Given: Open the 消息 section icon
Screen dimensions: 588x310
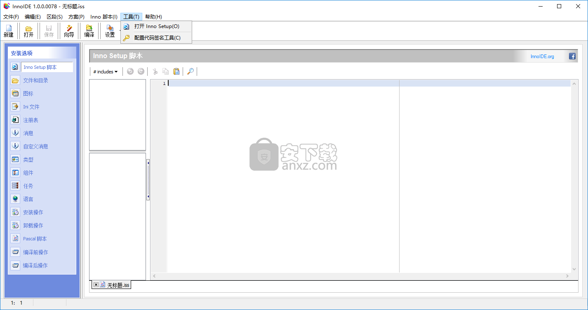Looking at the screenshot, I should click(15, 133).
